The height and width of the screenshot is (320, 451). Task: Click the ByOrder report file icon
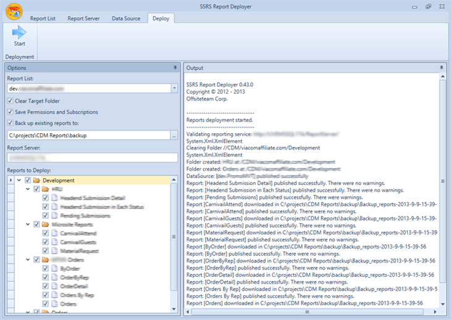pos(54,268)
